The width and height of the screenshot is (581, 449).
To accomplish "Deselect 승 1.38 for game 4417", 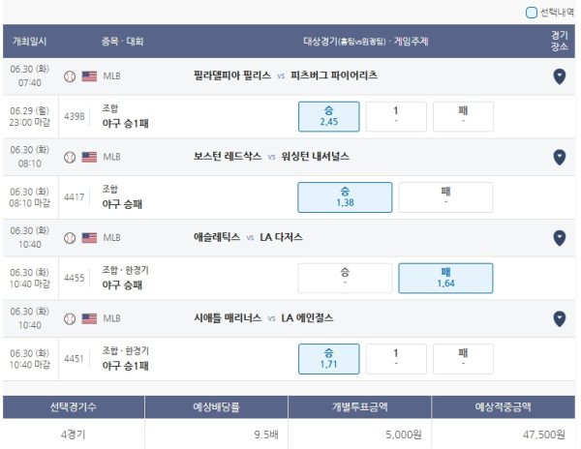I will tap(345, 197).
